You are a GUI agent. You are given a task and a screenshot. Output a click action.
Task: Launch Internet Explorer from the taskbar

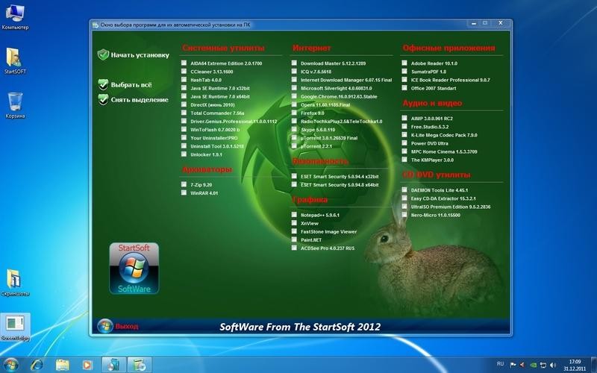pyautogui.click(x=37, y=365)
